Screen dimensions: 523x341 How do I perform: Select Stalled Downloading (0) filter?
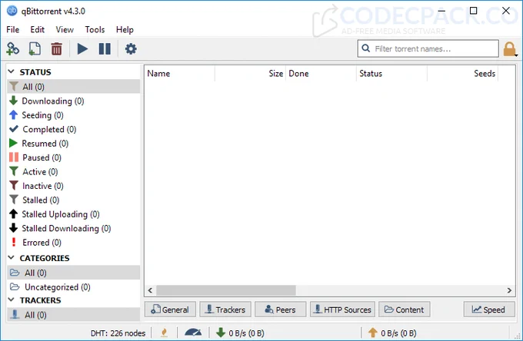(x=73, y=228)
